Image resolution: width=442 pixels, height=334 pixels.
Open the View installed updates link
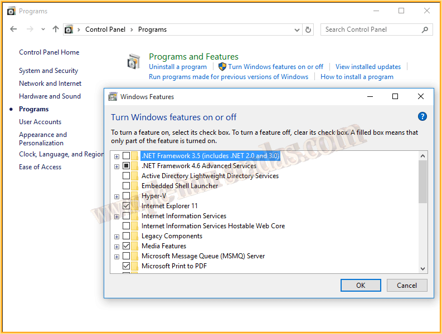(368, 67)
